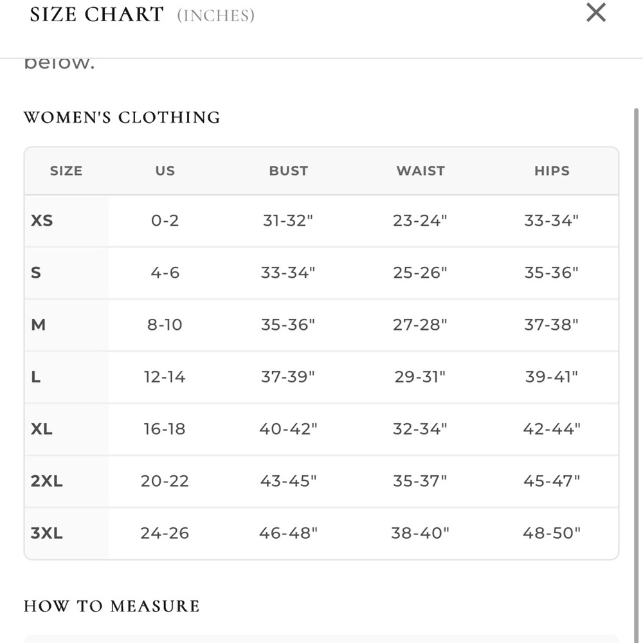
Task: Click the 32-34" waist value for XL
Action: click(x=420, y=429)
